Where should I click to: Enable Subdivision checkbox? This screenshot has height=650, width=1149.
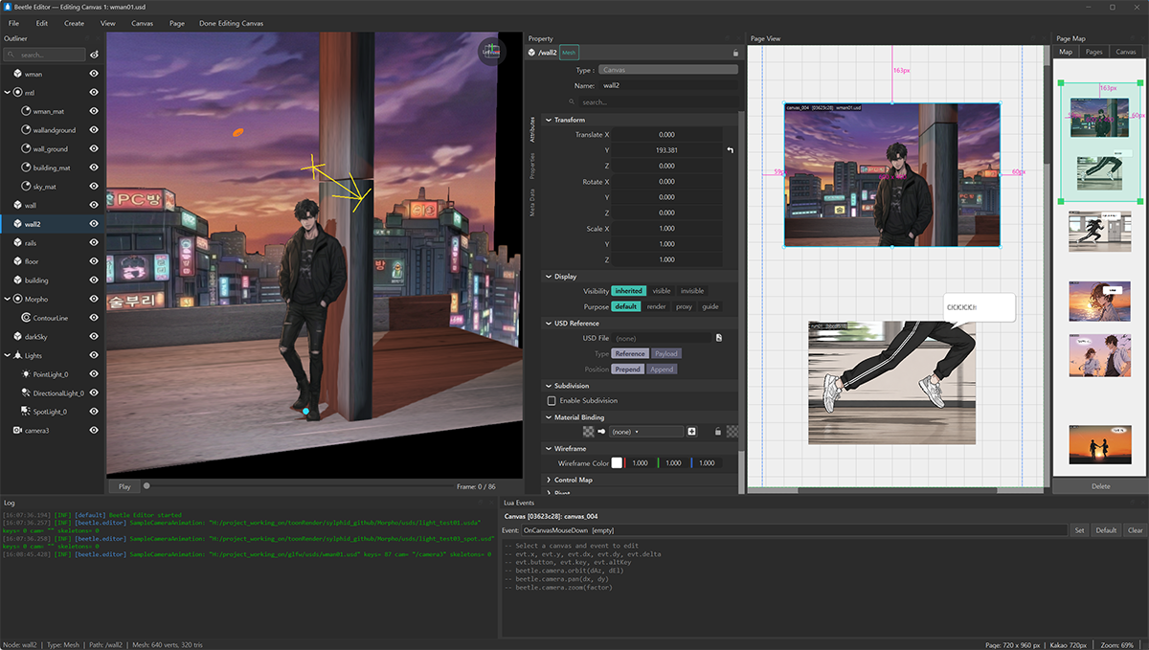point(551,400)
